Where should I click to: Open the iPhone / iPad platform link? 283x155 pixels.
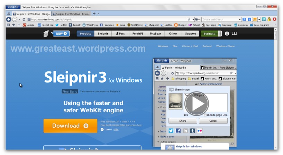(x=190, y=46)
